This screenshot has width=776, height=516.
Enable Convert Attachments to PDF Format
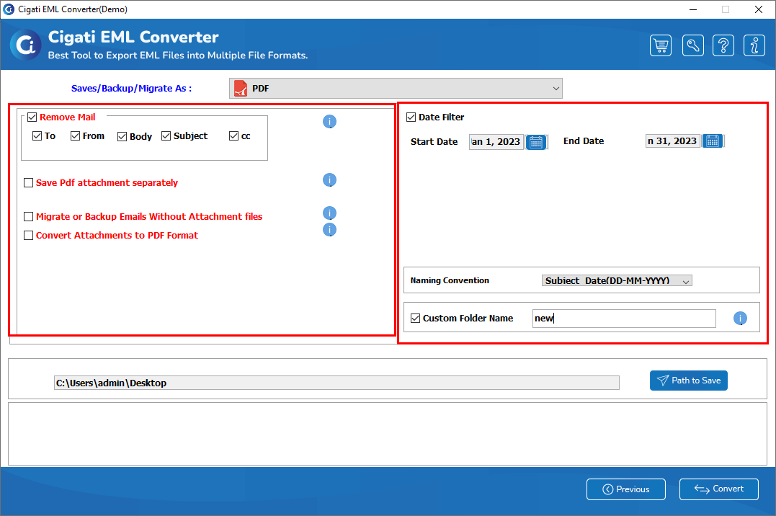(x=29, y=235)
